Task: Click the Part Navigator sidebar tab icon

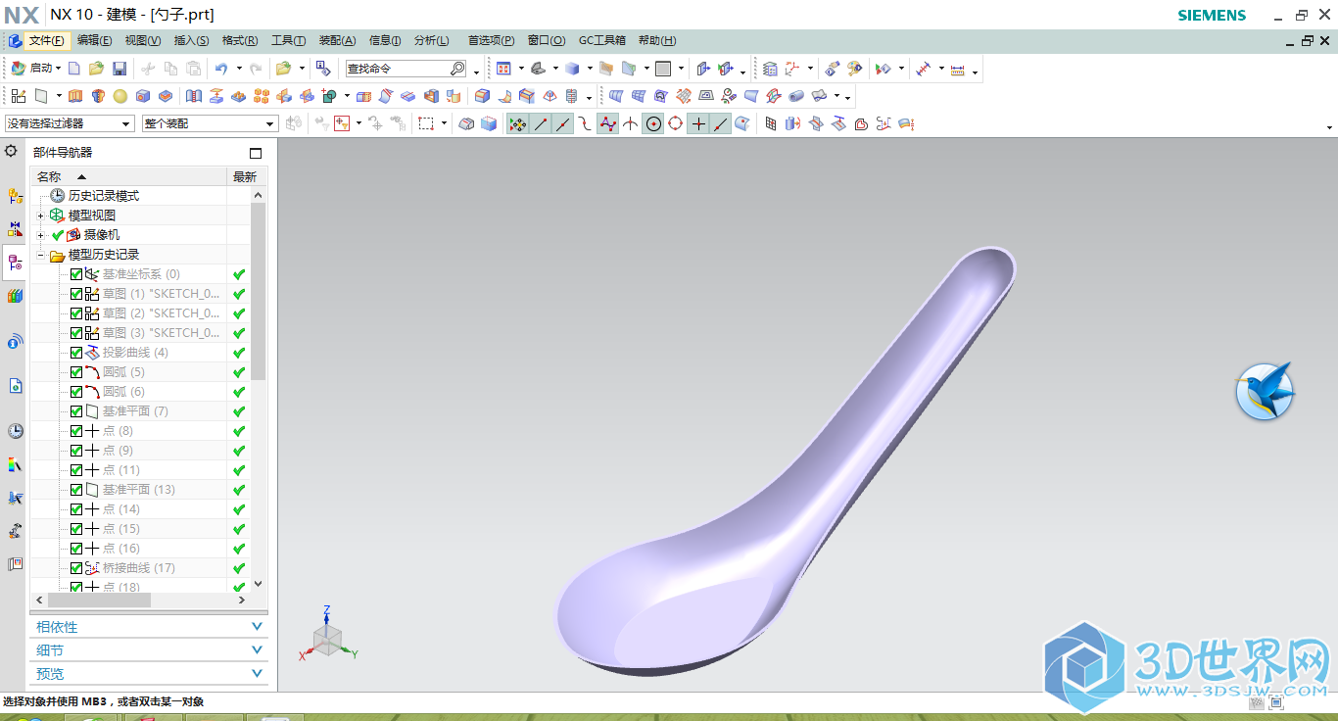Action: tap(14, 263)
